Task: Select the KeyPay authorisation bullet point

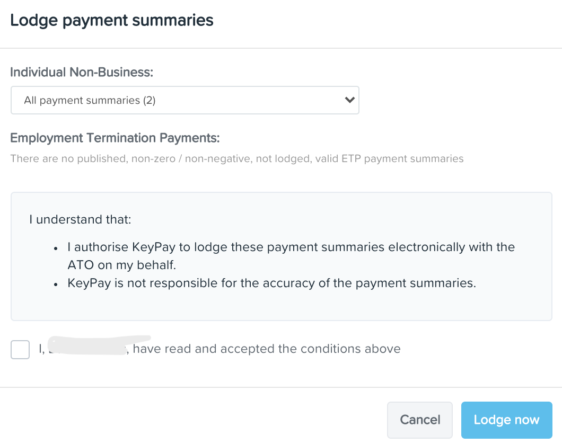Action: coord(291,255)
